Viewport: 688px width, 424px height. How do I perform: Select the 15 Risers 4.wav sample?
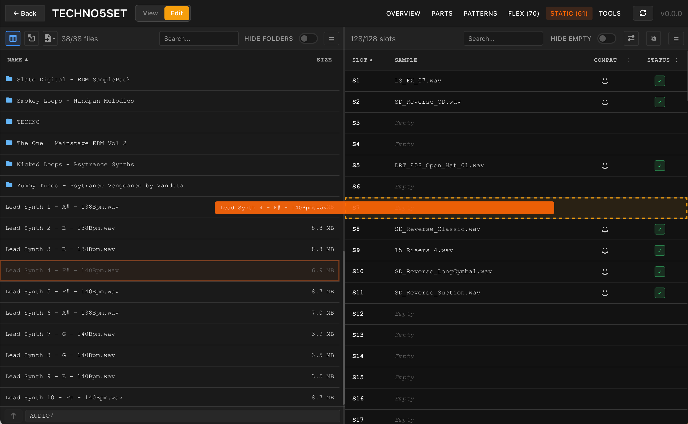424,250
